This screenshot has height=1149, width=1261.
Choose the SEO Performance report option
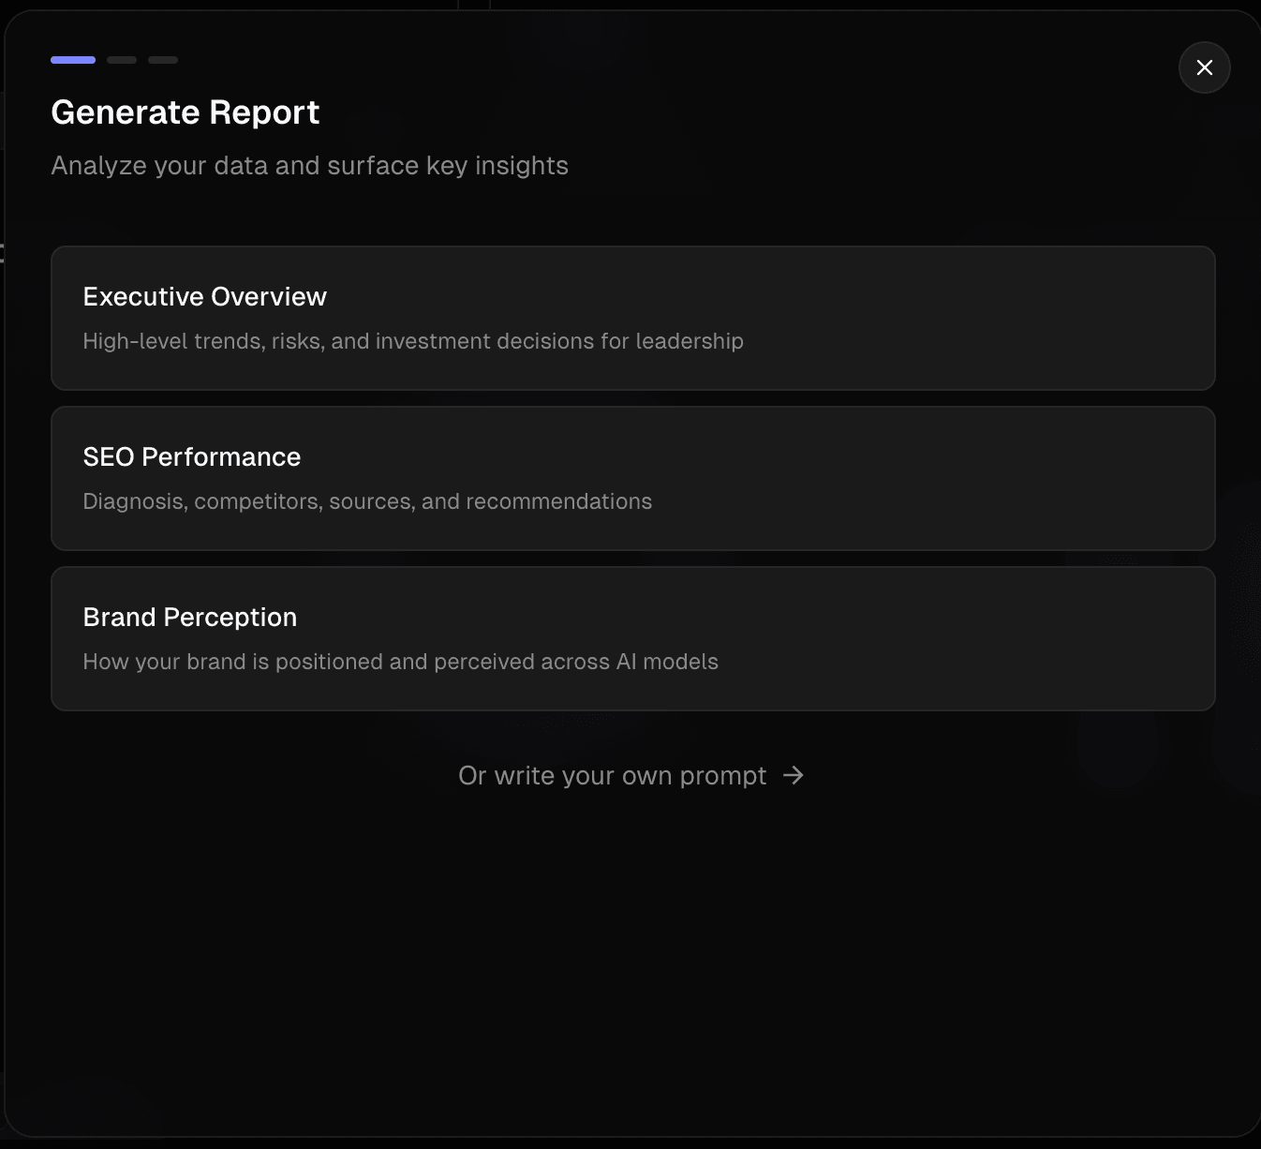tap(632, 478)
